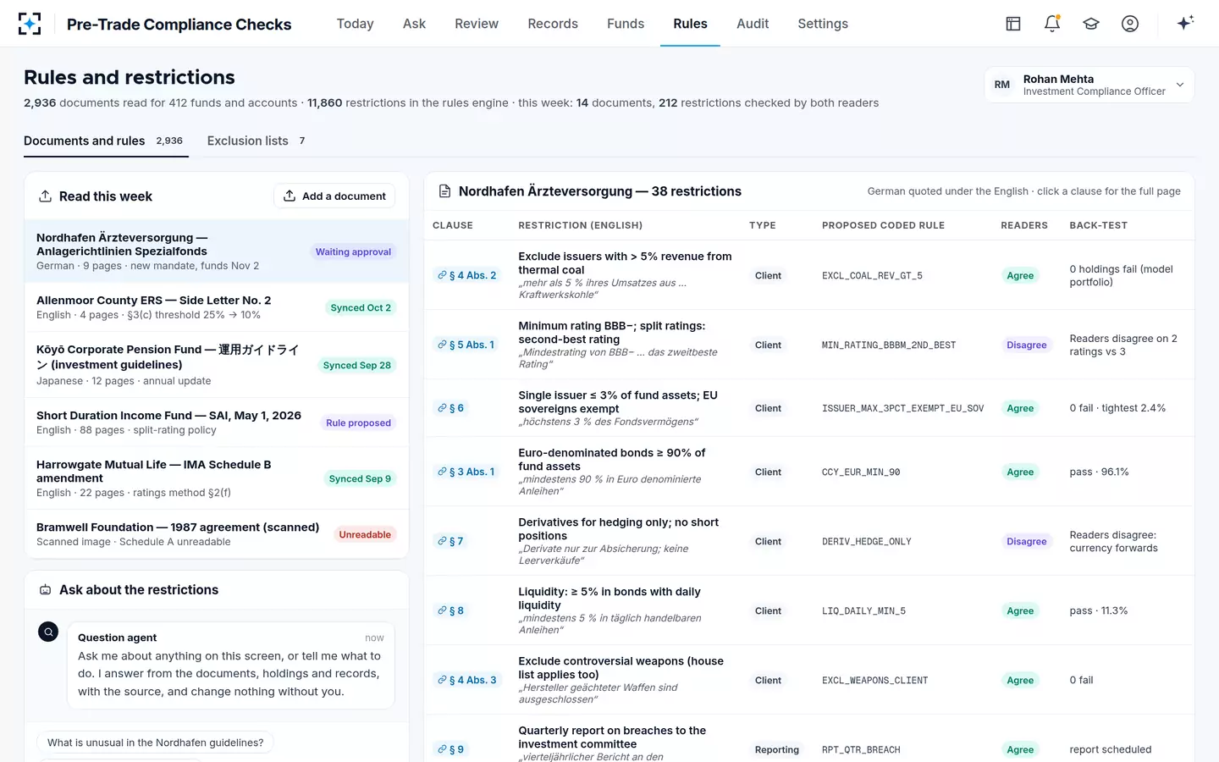Click the chat icon beside Ask about the restrictions
Screen dimensions: 1219x762
coord(45,590)
